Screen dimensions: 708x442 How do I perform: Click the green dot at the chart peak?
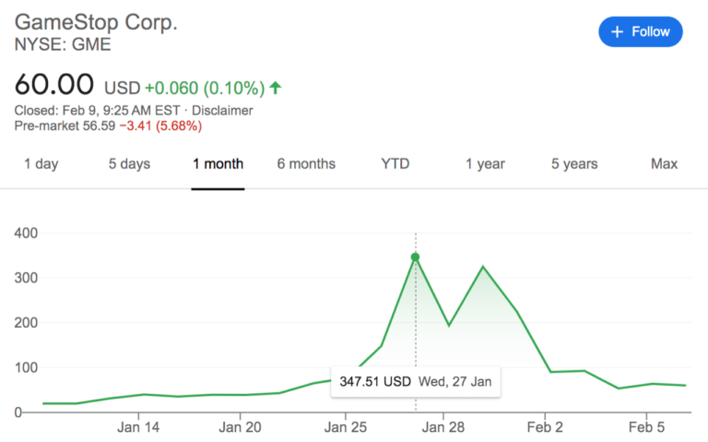[x=416, y=257]
